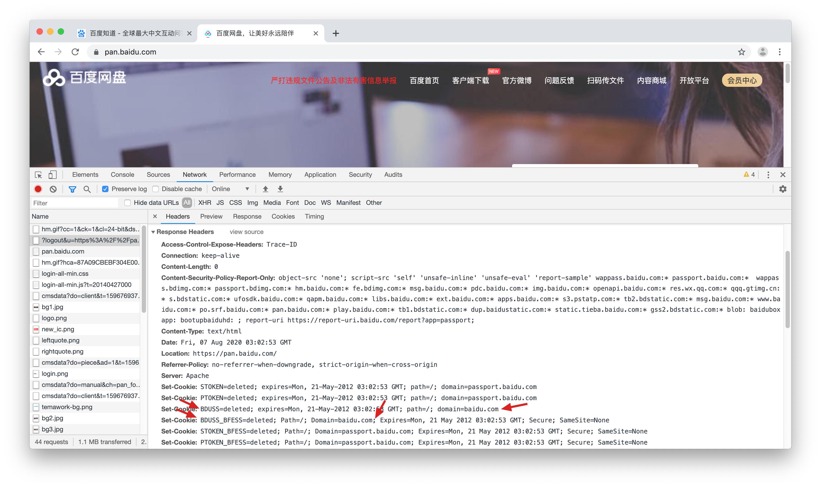Click the 会员中心 button

(x=741, y=80)
